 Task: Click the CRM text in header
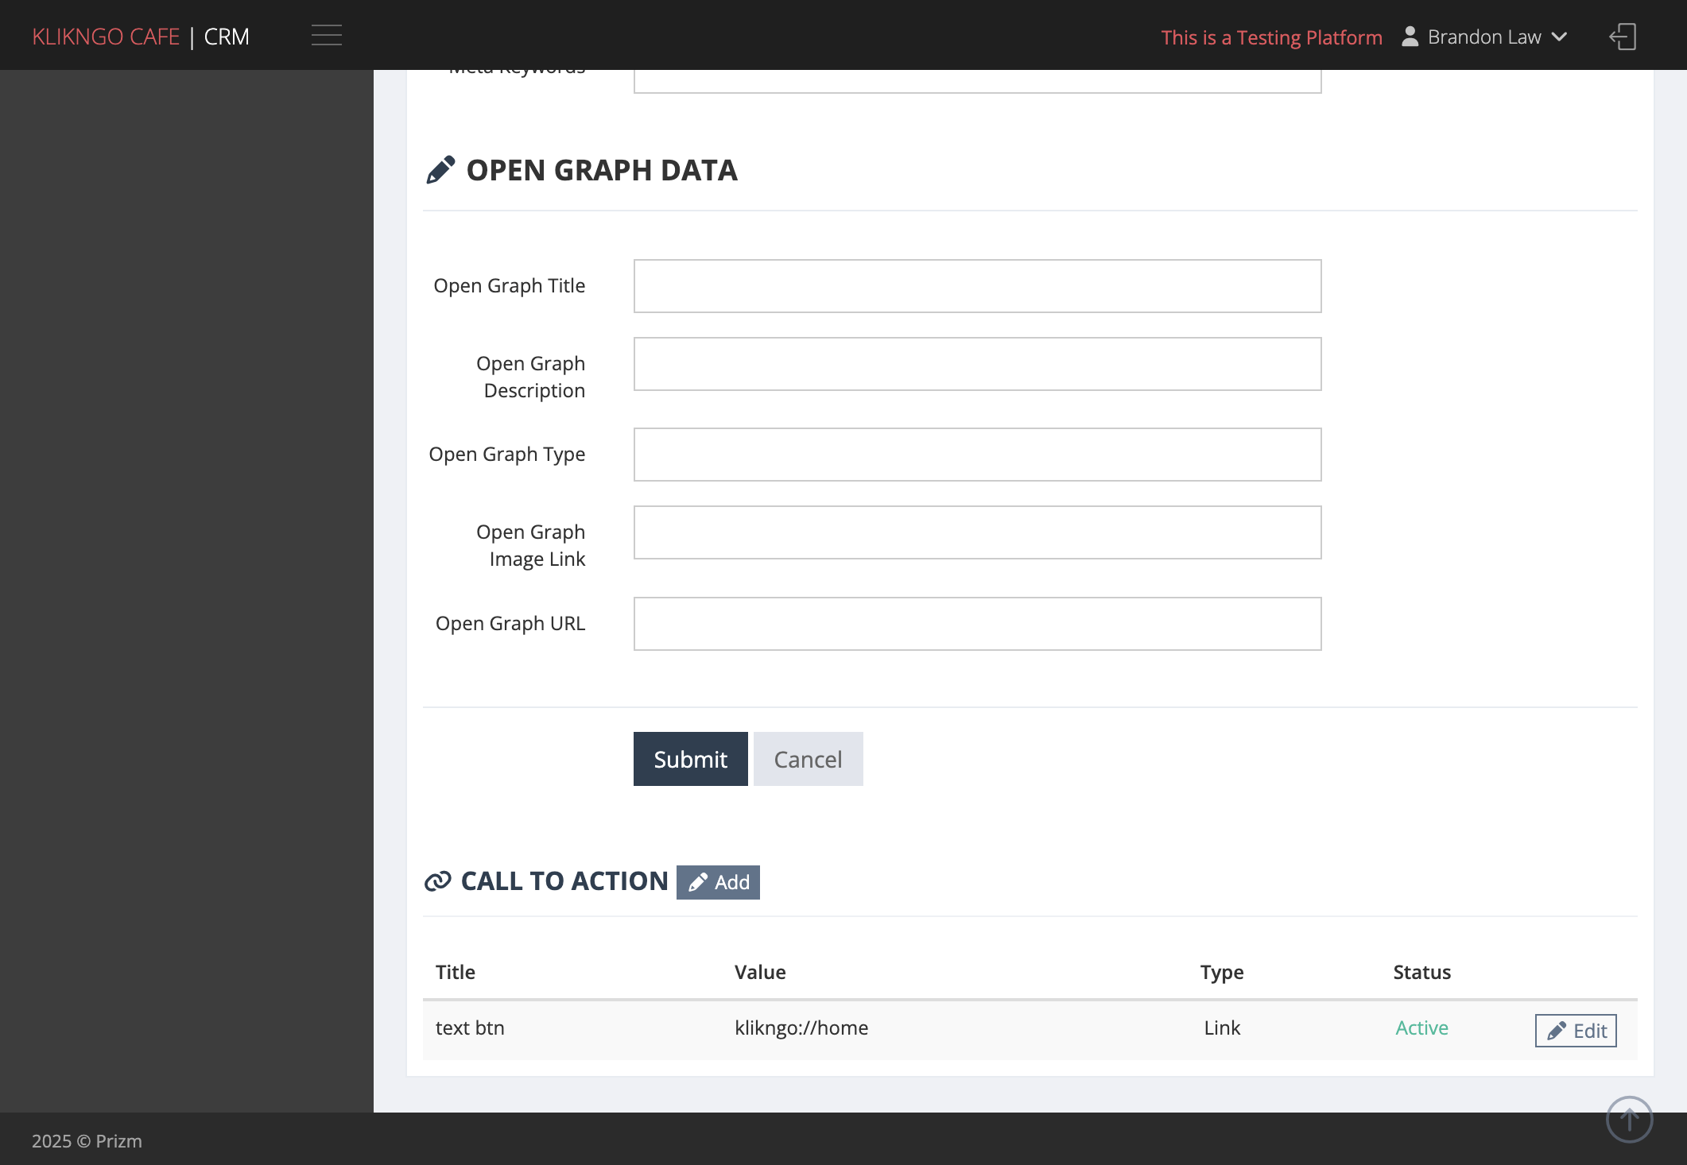227,37
